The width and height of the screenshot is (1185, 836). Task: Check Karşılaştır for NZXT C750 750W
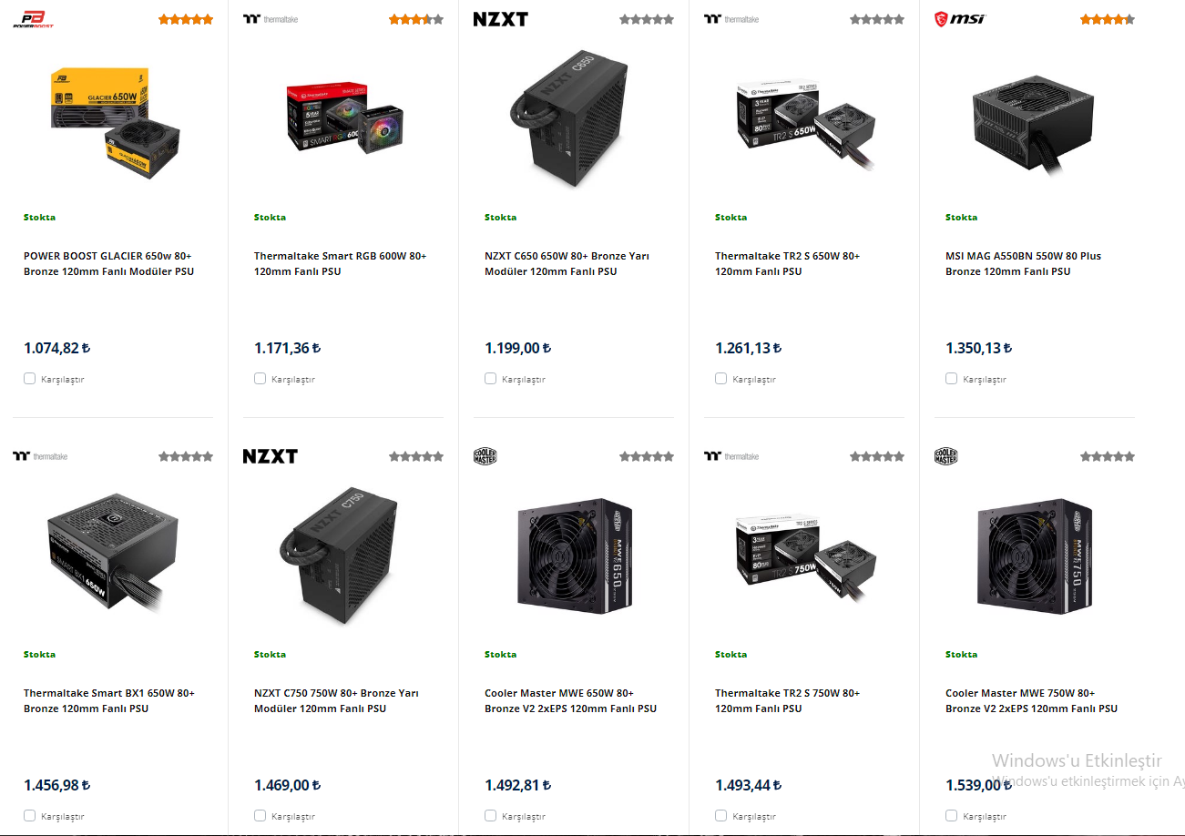(x=260, y=816)
